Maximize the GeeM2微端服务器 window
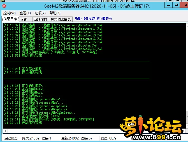This screenshot has width=188, height=142. click(x=176, y=5)
